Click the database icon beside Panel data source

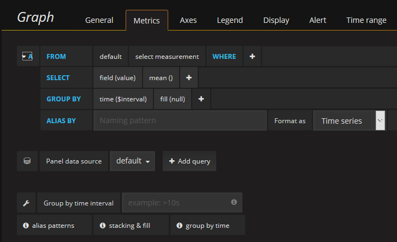coord(27,161)
